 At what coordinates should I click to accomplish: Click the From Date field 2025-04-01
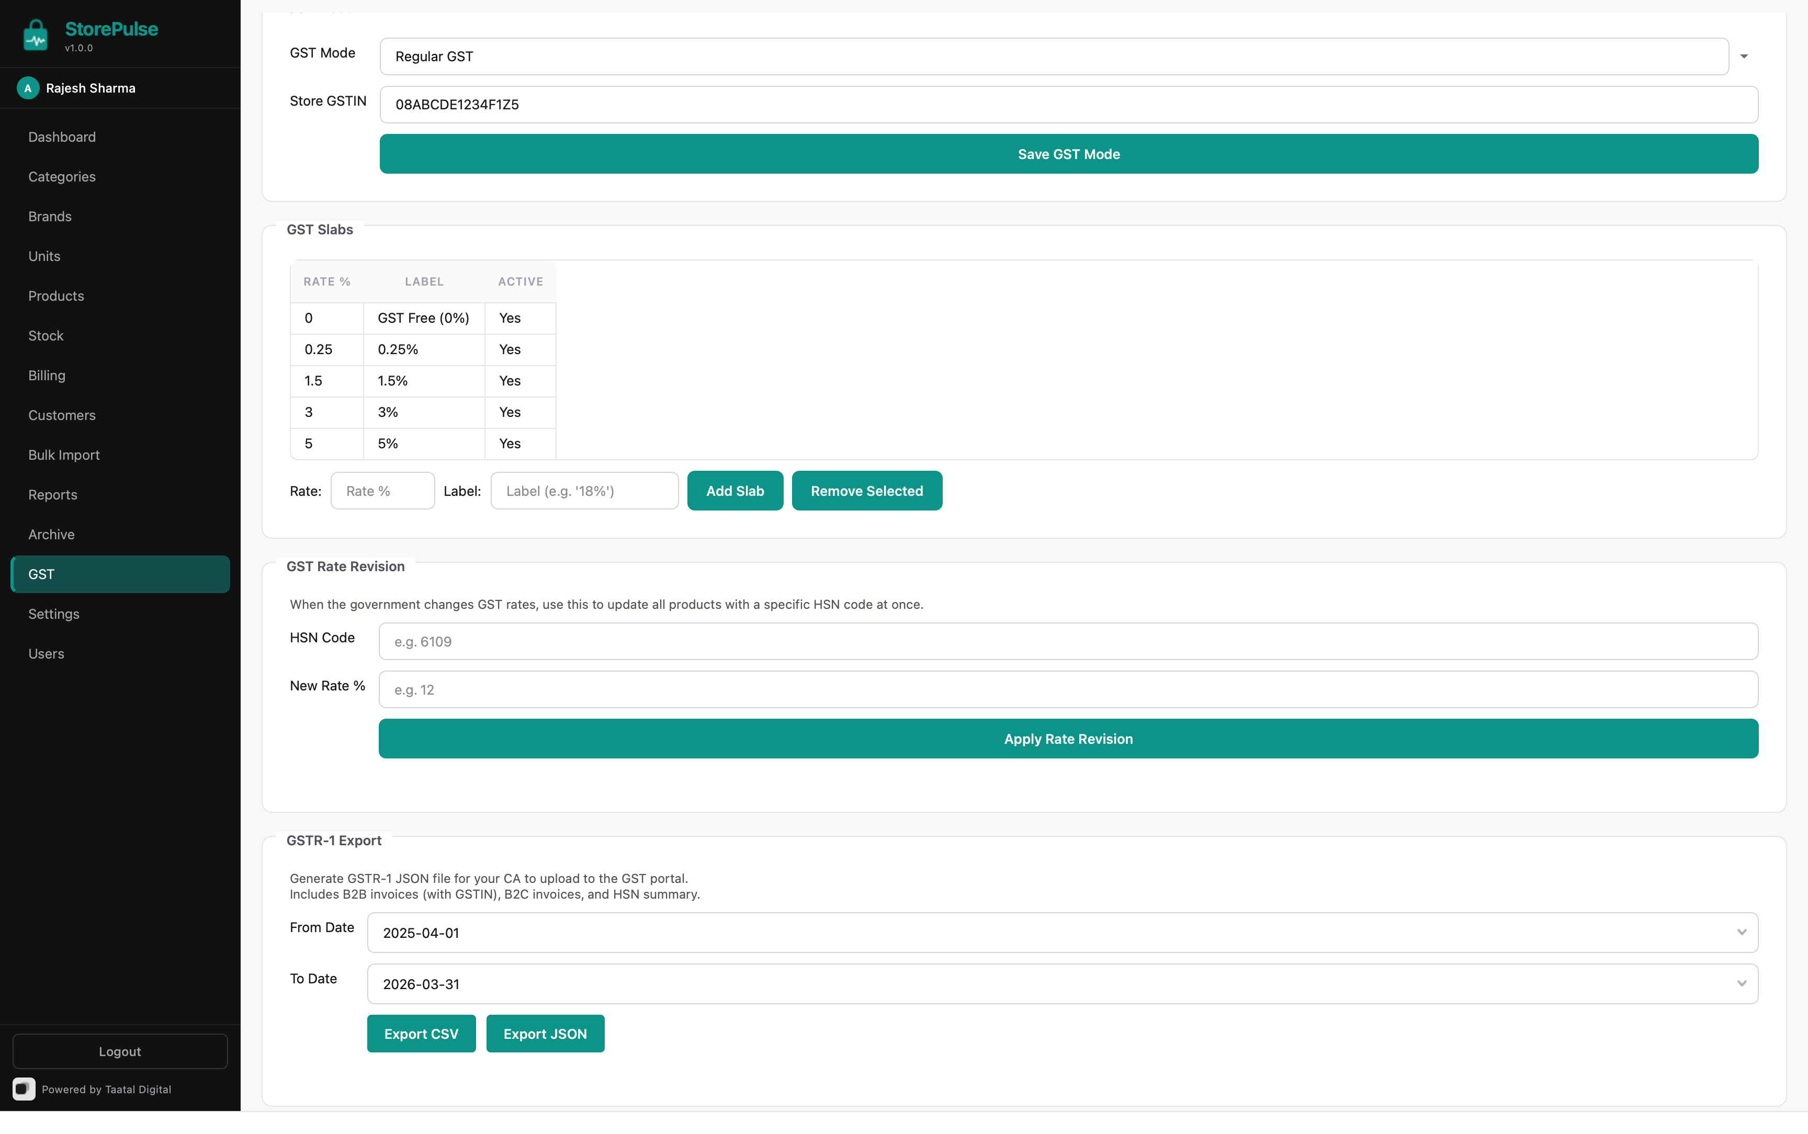tap(1063, 932)
